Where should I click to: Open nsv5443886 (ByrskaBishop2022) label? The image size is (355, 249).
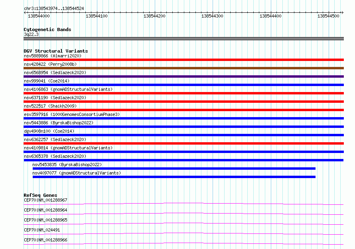pyautogui.click(x=59, y=123)
